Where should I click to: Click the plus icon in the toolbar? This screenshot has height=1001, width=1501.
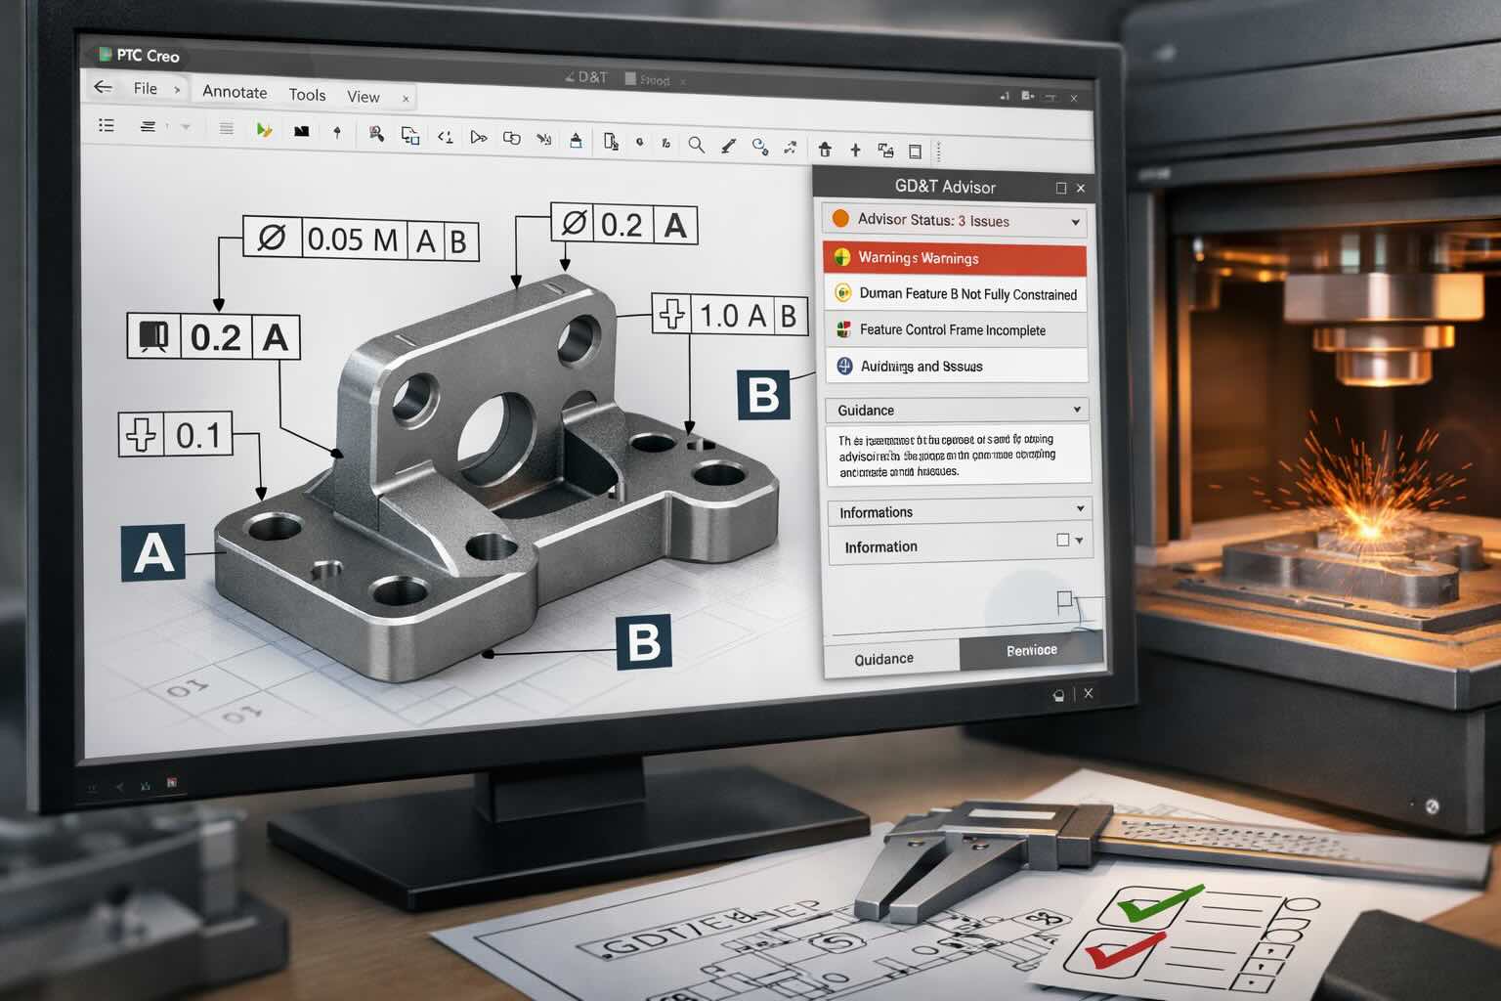[855, 150]
